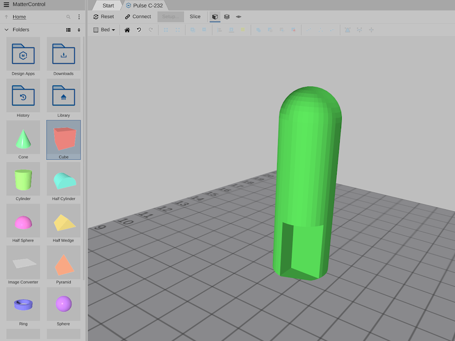This screenshot has height=341, width=455.
Task: Select the Ring primitive
Action: click(x=23, y=307)
